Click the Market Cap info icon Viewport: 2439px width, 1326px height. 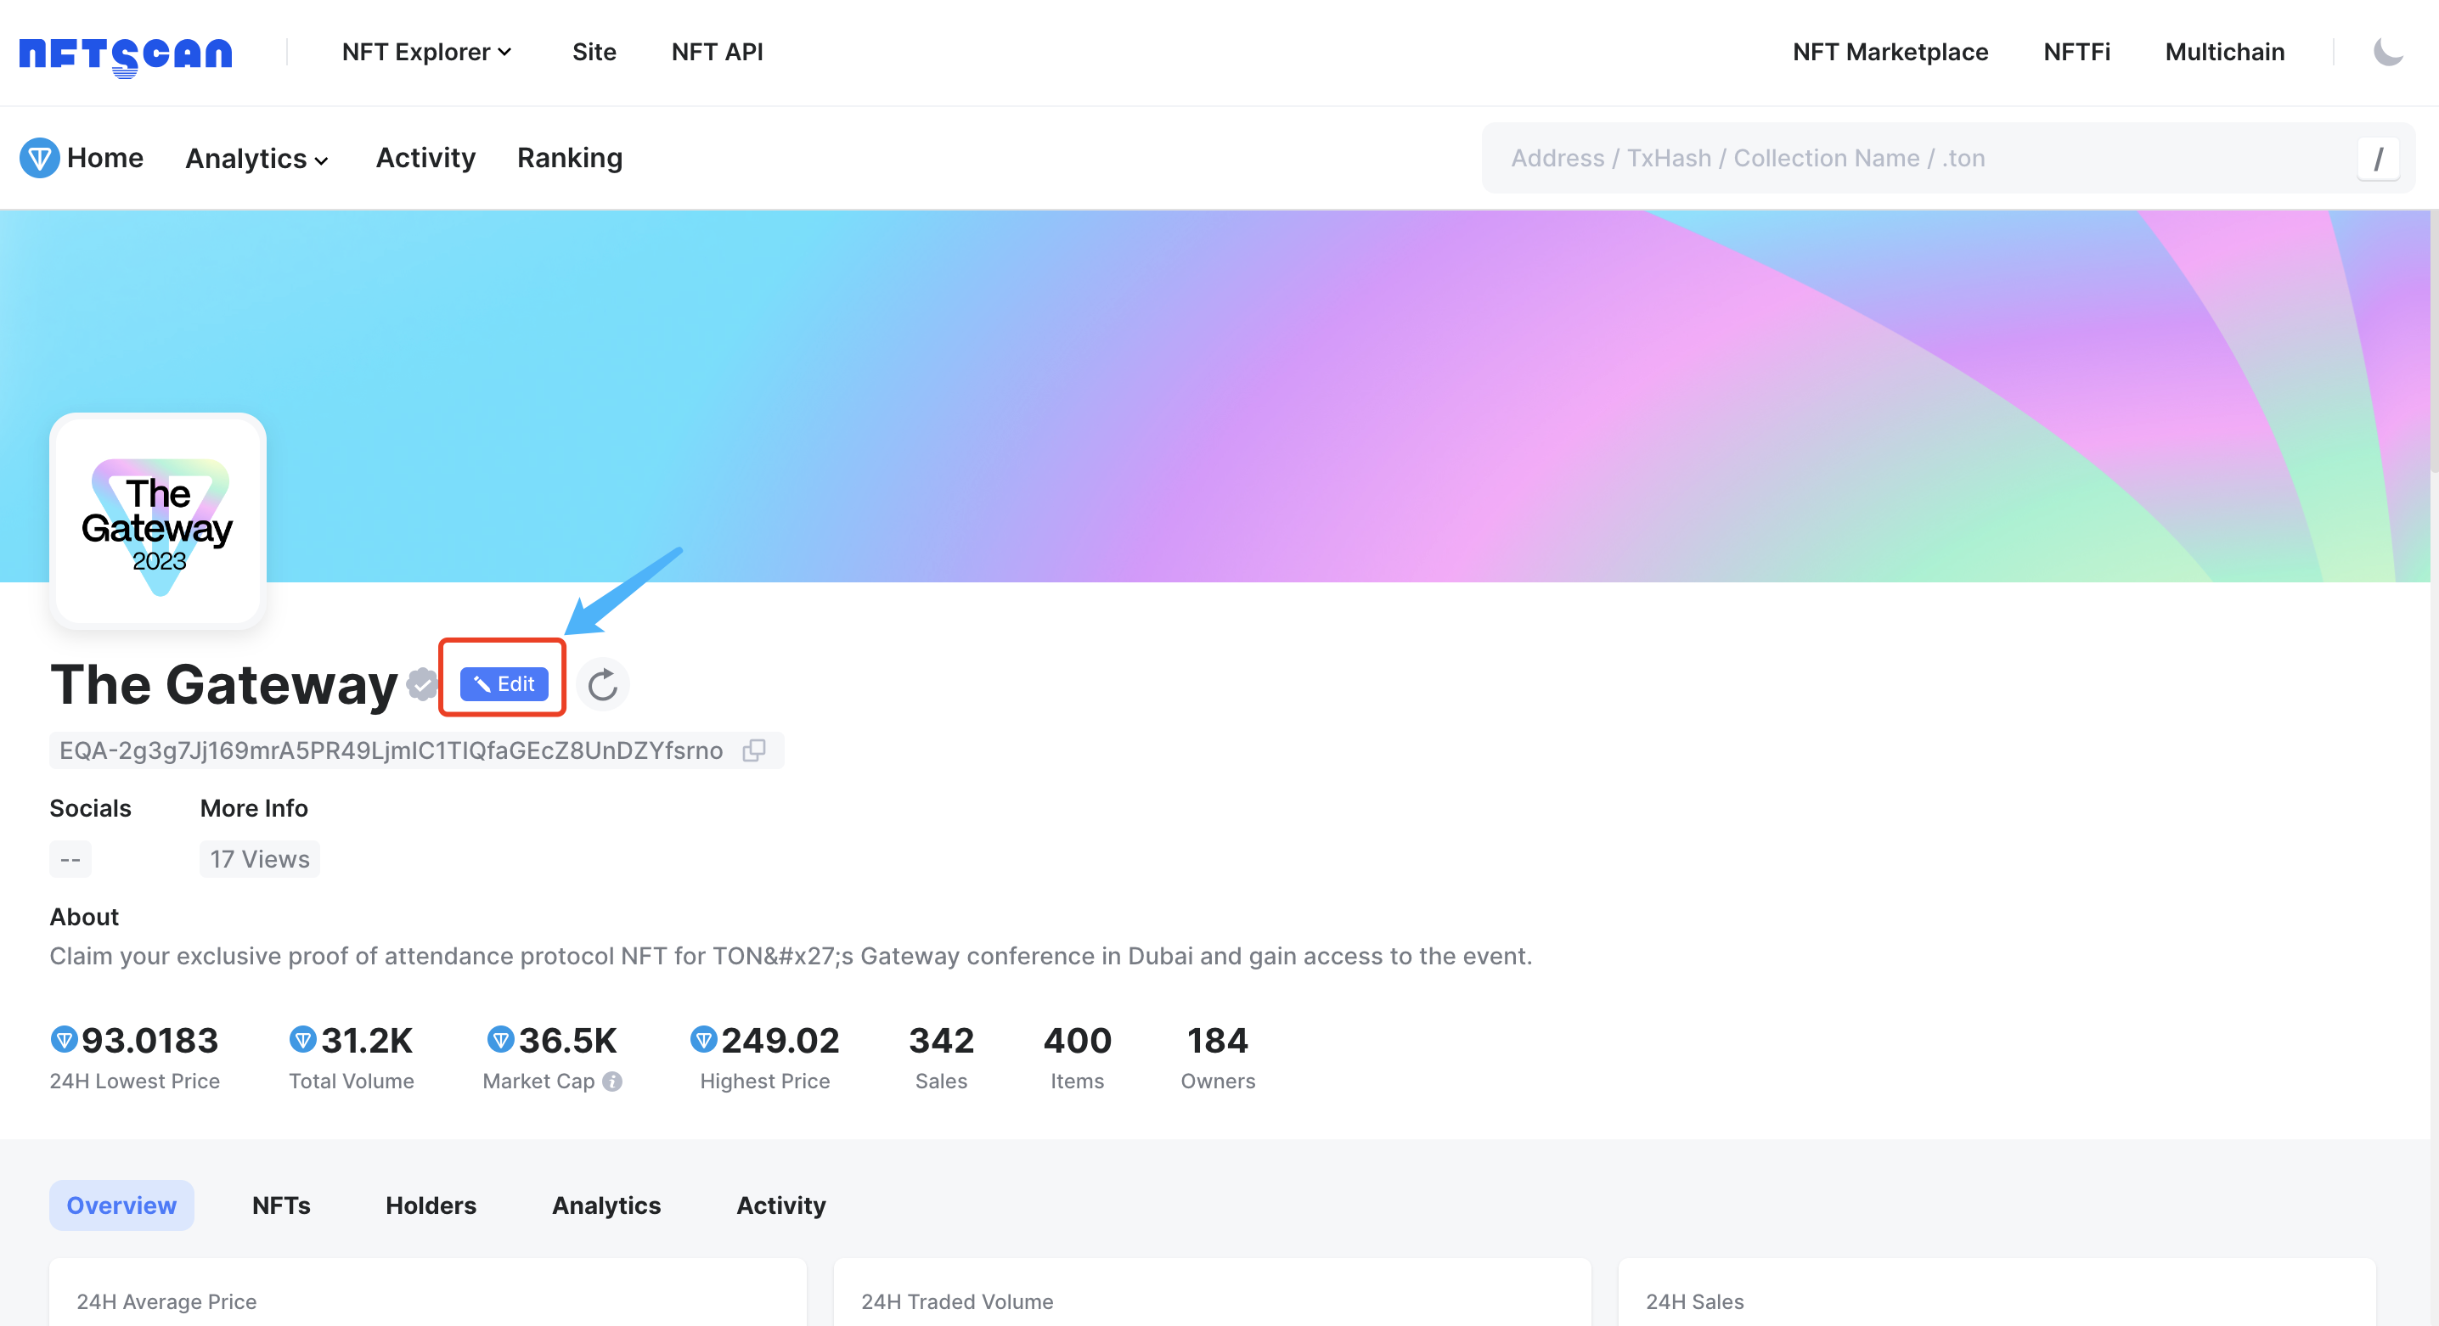[x=612, y=1081]
